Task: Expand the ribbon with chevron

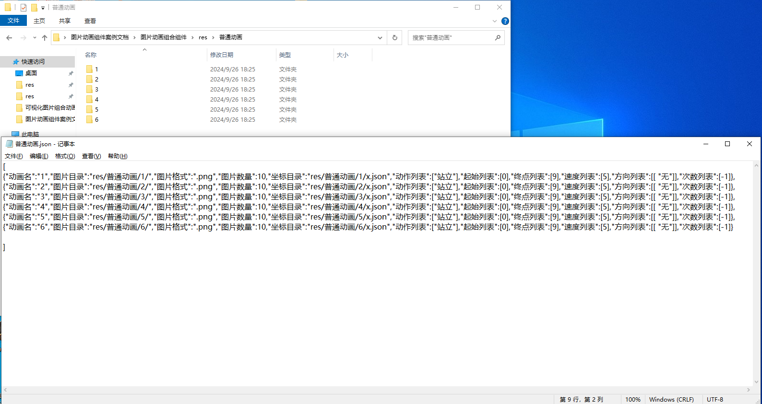Action: (495, 21)
